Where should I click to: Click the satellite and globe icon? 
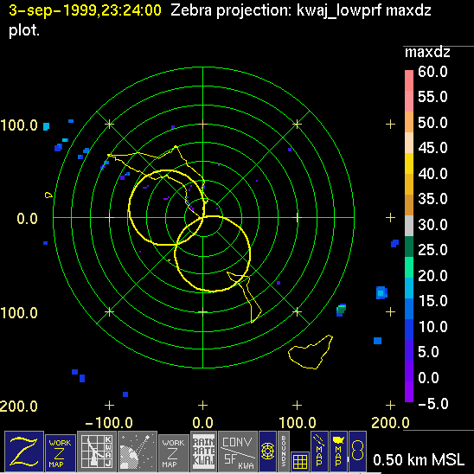point(138,452)
